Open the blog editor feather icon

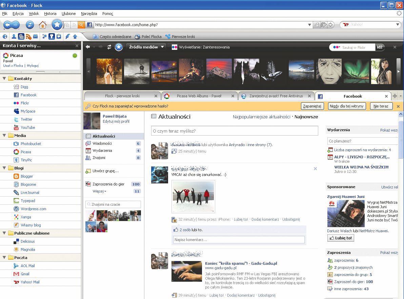pos(67,37)
